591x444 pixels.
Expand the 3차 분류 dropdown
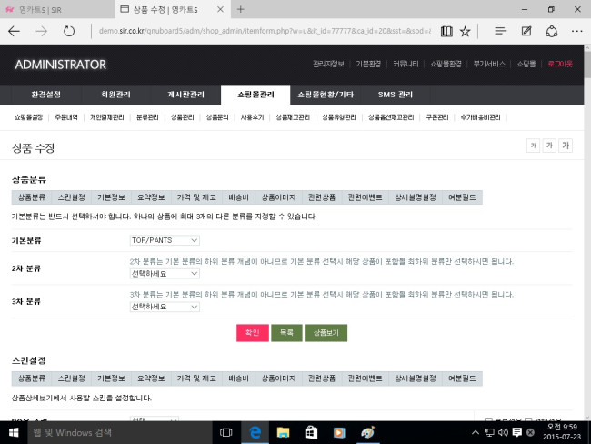[x=165, y=307]
